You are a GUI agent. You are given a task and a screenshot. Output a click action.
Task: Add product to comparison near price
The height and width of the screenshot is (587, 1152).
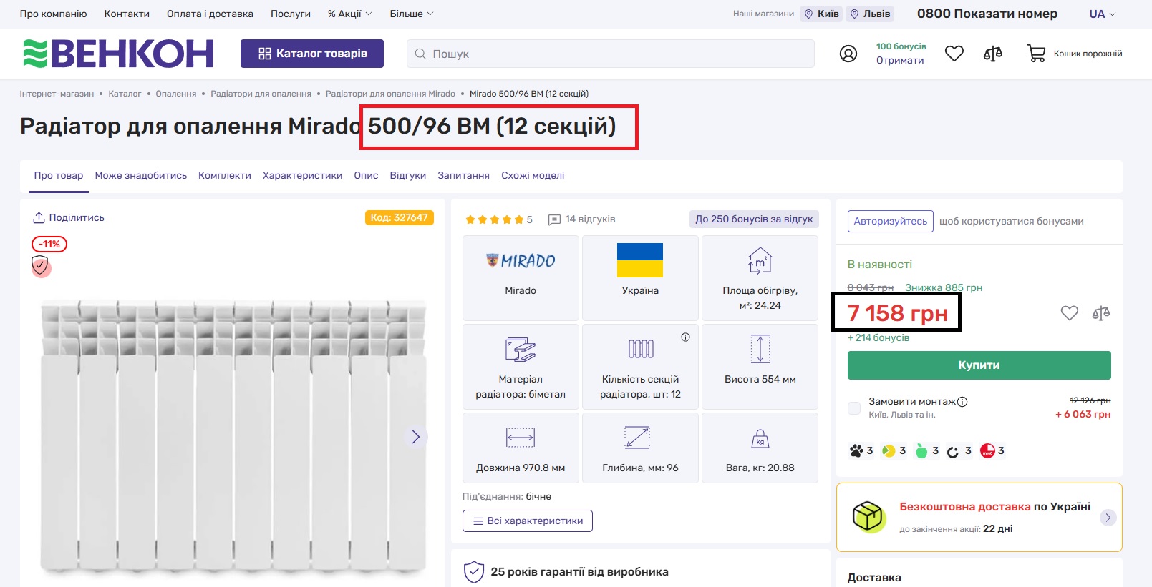[1101, 313]
